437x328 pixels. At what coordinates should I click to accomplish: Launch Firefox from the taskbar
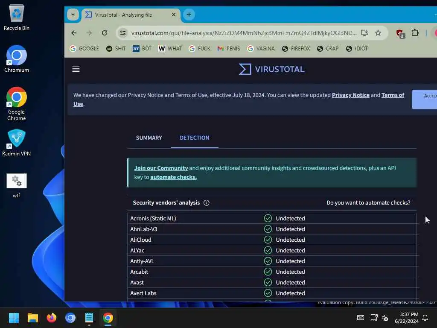point(52,318)
